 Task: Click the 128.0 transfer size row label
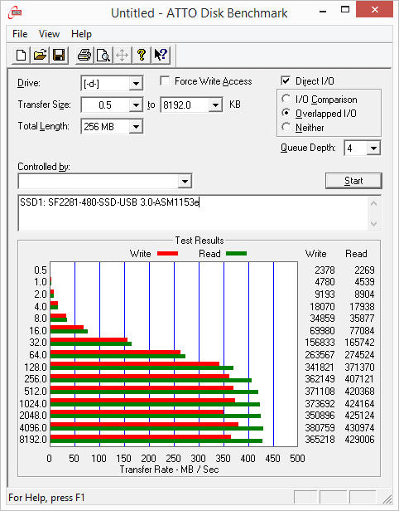point(36,367)
